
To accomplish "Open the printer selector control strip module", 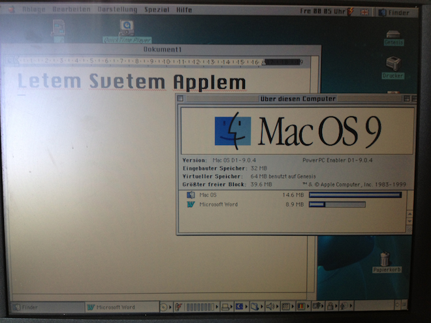I will pos(227,307).
